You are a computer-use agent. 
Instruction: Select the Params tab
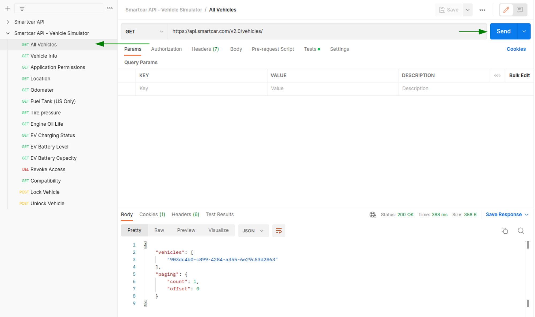pos(133,49)
